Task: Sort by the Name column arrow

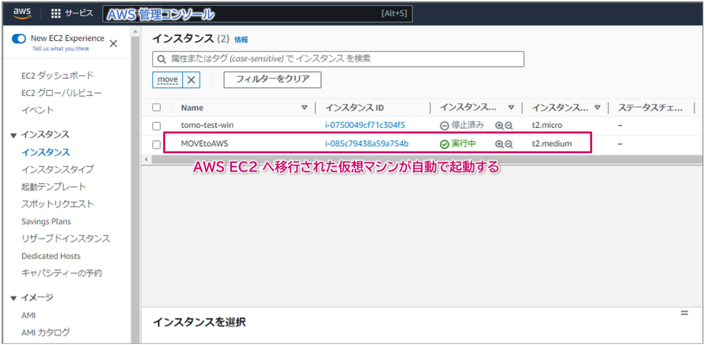Action: click(x=304, y=108)
